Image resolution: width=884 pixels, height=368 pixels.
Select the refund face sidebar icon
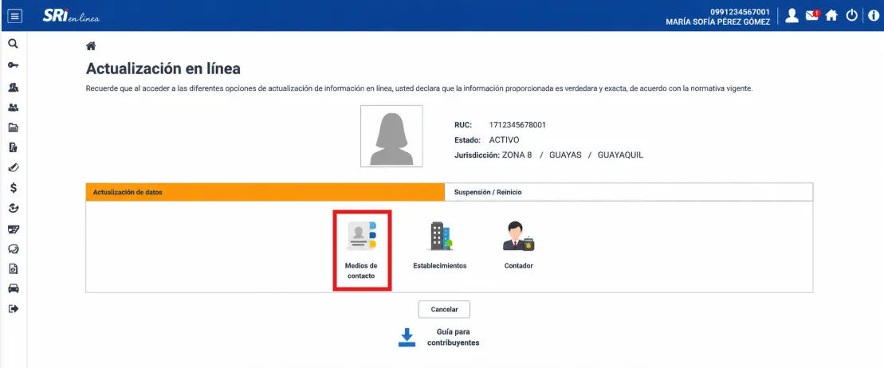[x=14, y=209]
